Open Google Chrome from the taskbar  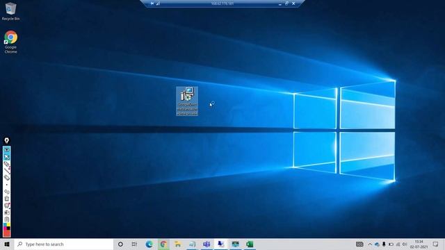163,244
